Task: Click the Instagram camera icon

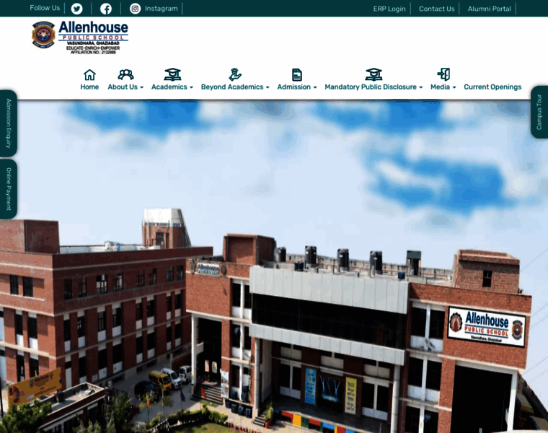Action: pos(135,9)
